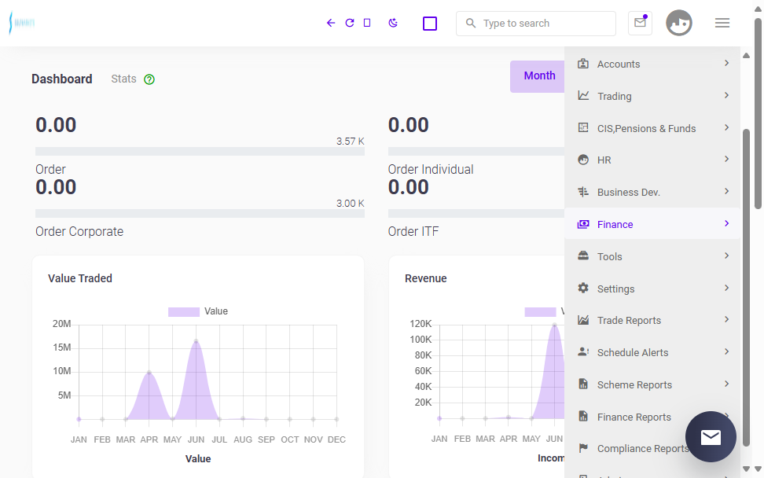Click the 3.00 K value
The image size is (764, 478).
click(x=350, y=203)
